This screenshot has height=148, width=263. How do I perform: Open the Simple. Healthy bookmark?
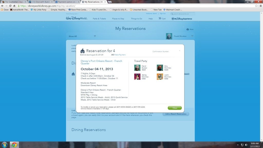click(57, 10)
